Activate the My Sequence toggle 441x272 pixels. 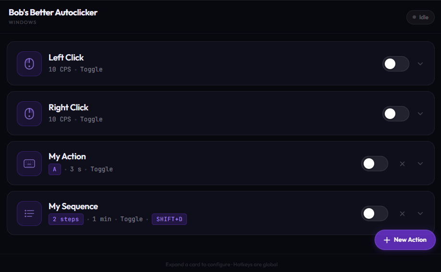click(x=374, y=213)
